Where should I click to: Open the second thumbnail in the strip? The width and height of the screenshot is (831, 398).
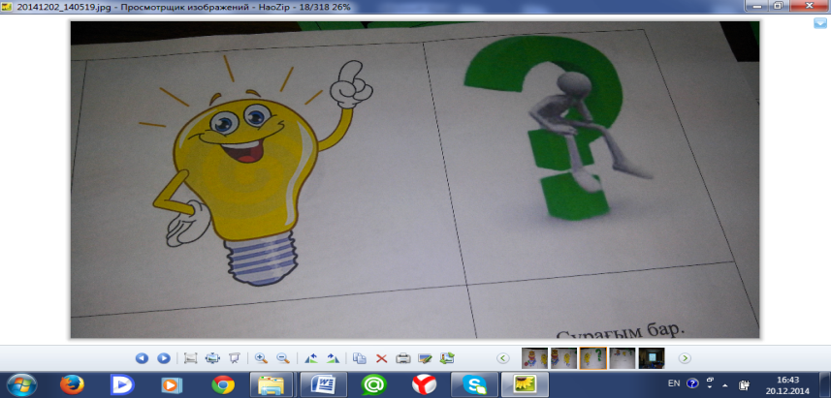point(564,358)
